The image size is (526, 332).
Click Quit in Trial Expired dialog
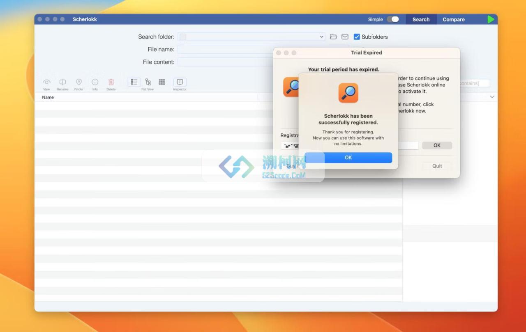pos(437,166)
